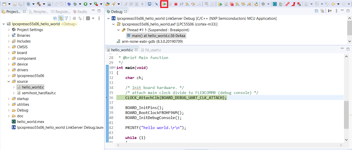Click the Resume button in the debug toolbar
352x150 pixels.
pyautogui.click(x=164, y=4)
